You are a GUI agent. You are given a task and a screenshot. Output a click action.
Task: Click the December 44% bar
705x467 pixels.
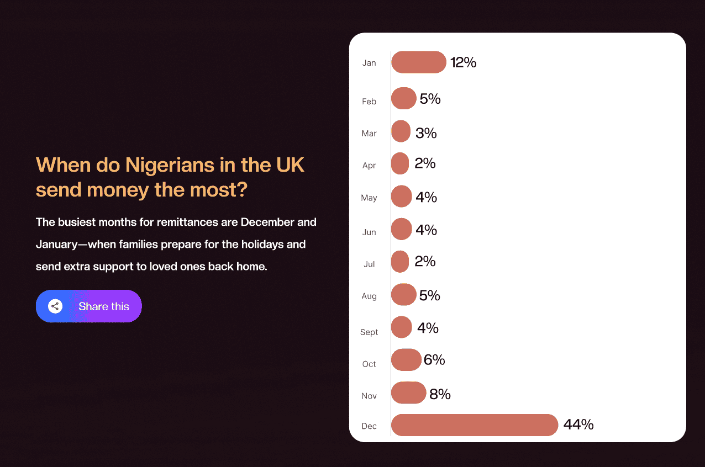pos(474,425)
